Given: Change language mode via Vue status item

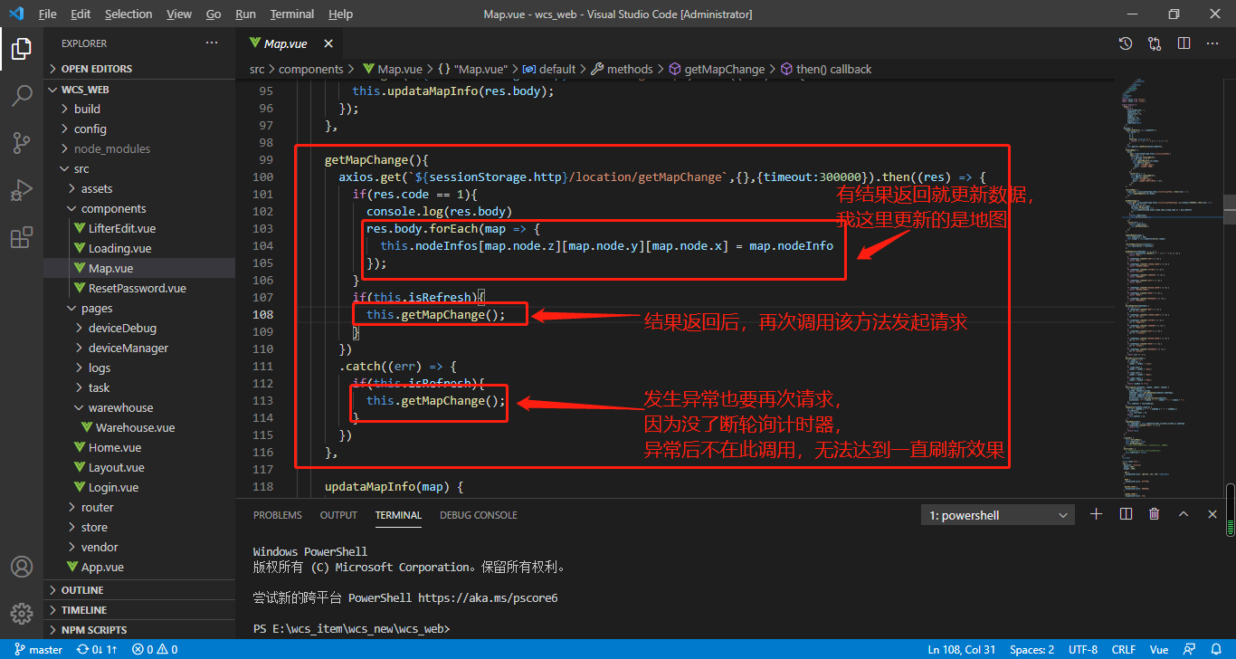Looking at the screenshot, I should click(x=1158, y=649).
